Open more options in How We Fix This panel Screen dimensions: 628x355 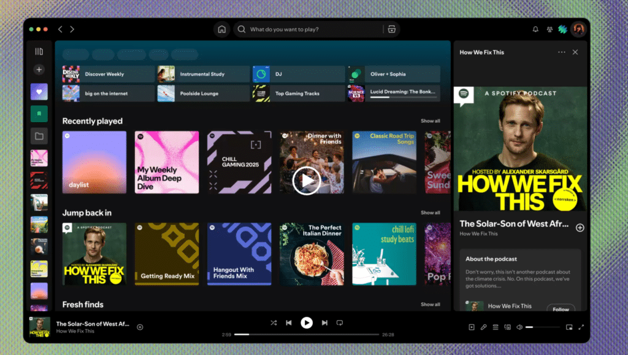(562, 52)
